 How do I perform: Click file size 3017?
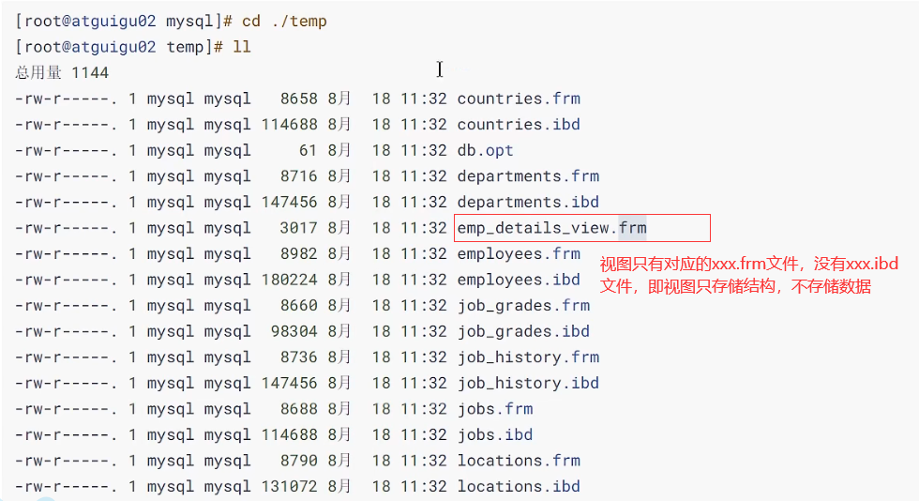point(299,228)
